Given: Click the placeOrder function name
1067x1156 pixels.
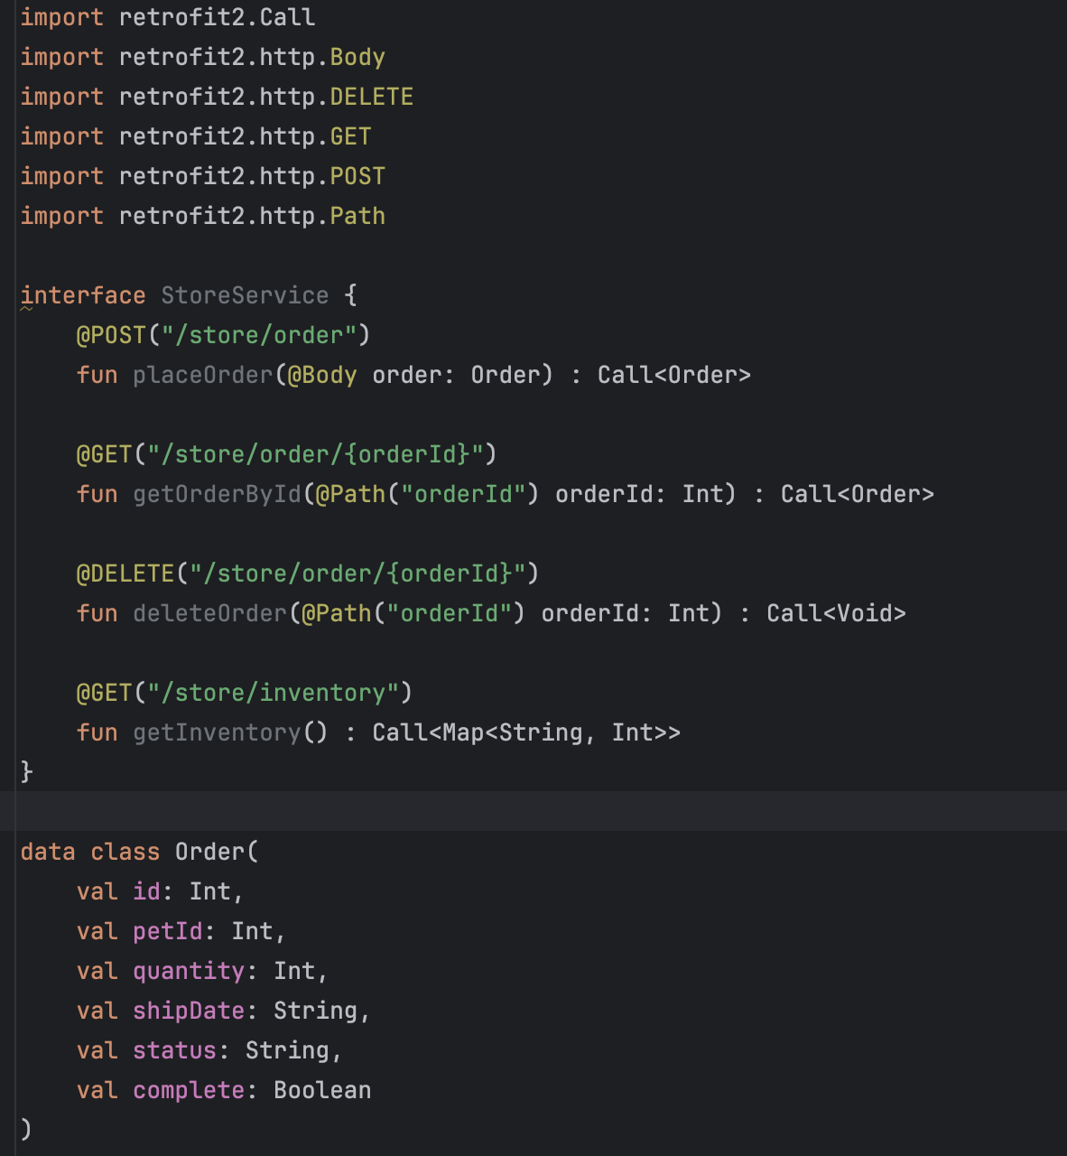Looking at the screenshot, I should (x=203, y=375).
